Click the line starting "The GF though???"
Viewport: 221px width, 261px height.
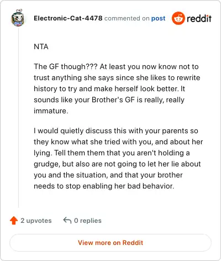pos(116,67)
